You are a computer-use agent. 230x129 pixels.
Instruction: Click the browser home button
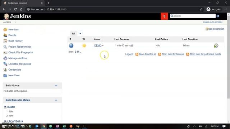[21, 9]
